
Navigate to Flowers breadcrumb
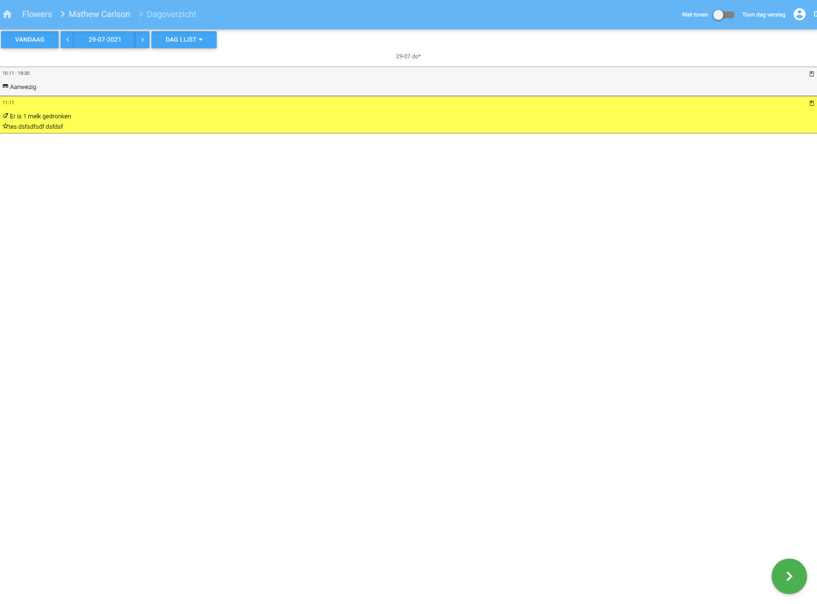[x=37, y=14]
